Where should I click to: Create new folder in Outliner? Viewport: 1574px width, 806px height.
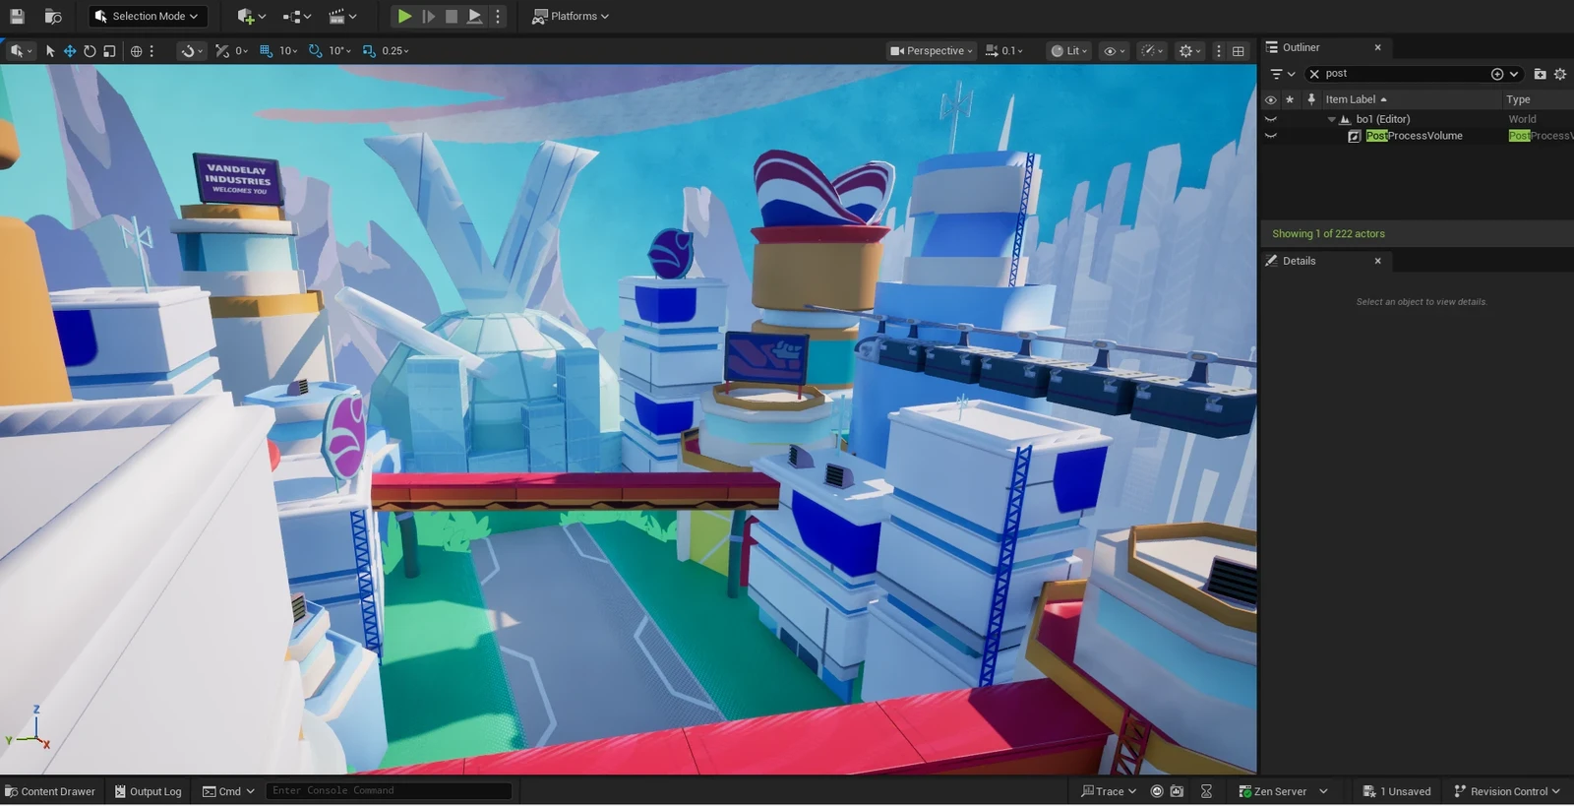pos(1541,74)
